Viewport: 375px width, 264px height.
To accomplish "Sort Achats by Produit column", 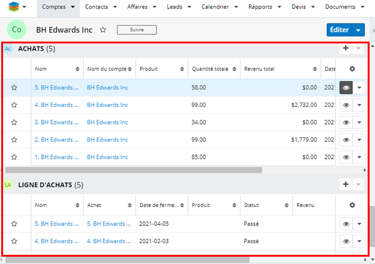I will (x=182, y=69).
